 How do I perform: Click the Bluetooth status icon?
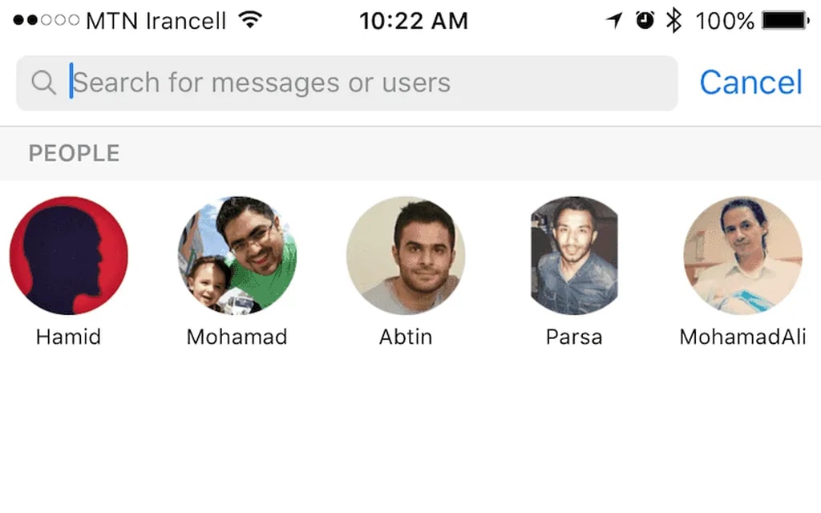(673, 21)
